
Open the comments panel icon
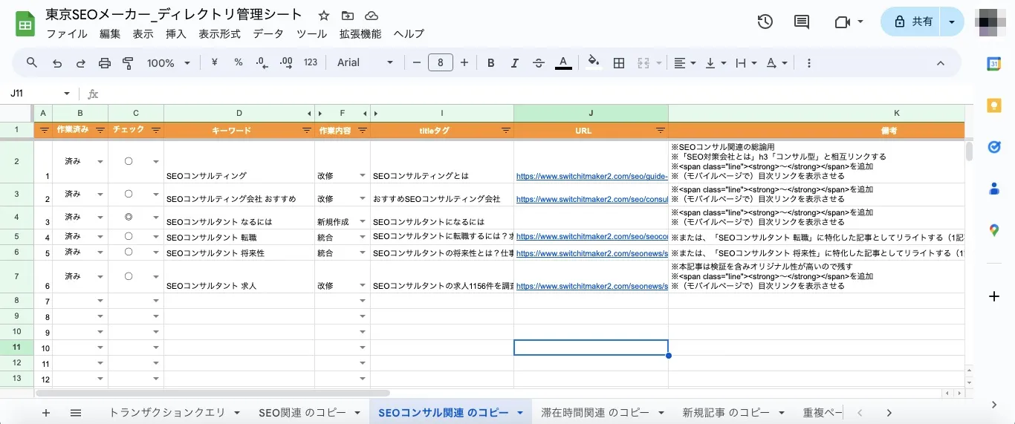802,22
